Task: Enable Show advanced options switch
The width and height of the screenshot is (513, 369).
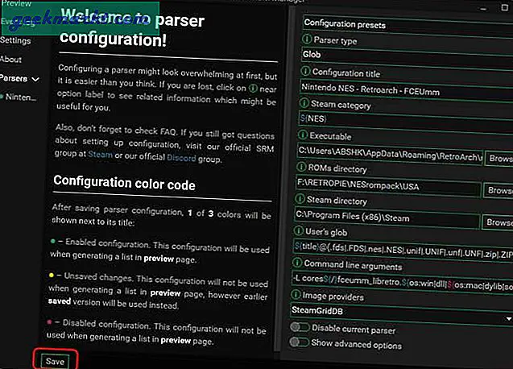Action: coord(300,342)
